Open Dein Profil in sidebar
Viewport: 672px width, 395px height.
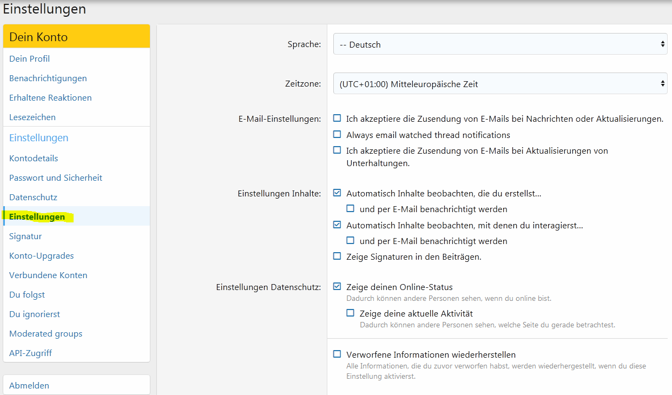coord(29,58)
